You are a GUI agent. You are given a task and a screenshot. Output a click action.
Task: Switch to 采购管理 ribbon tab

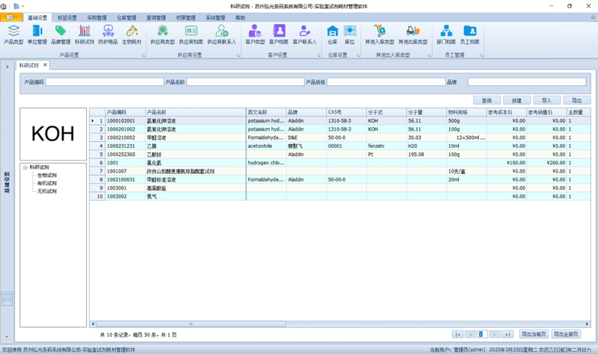point(97,17)
